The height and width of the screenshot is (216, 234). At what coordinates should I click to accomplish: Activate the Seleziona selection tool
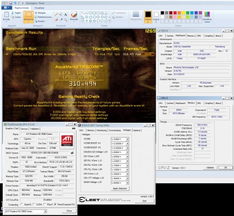(29, 17)
